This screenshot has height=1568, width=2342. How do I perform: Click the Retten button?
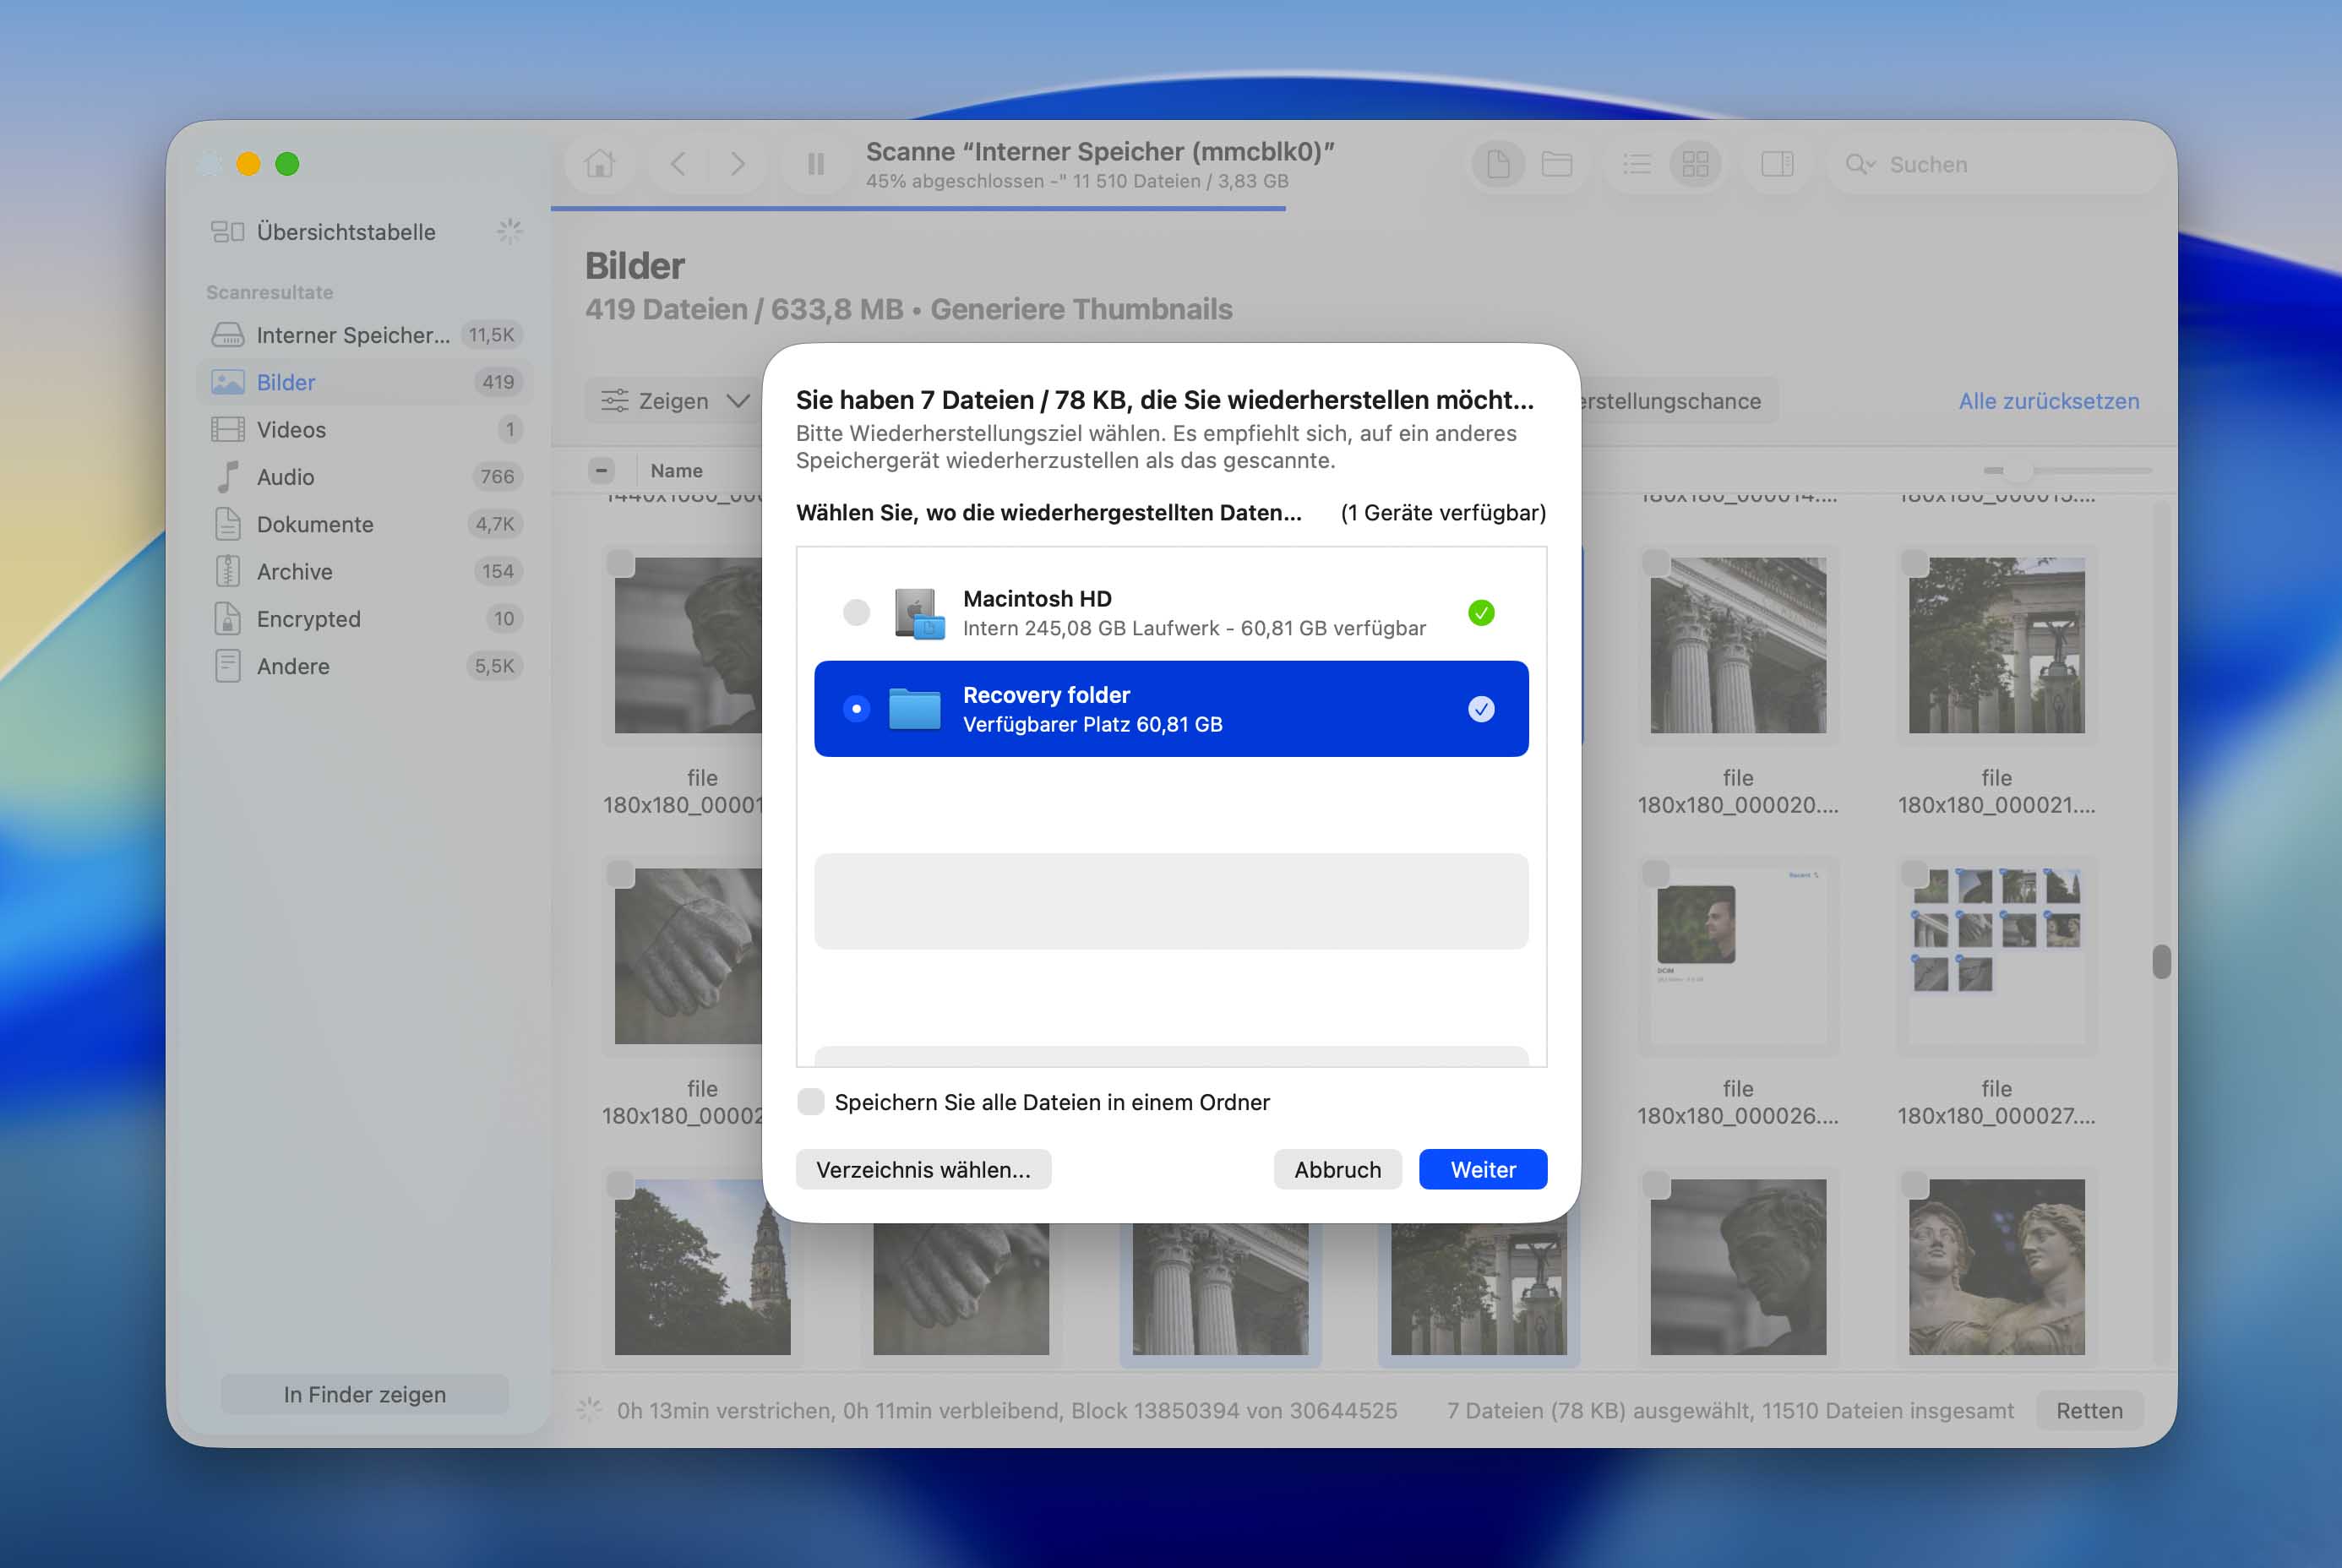coord(2089,1410)
